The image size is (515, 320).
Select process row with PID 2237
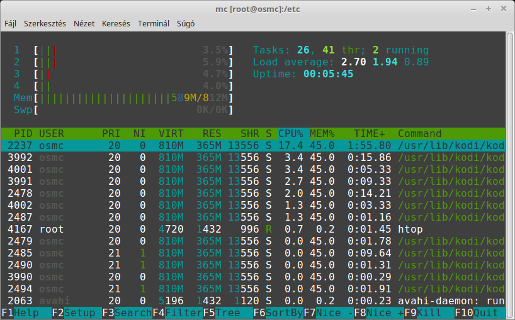click(x=253, y=146)
